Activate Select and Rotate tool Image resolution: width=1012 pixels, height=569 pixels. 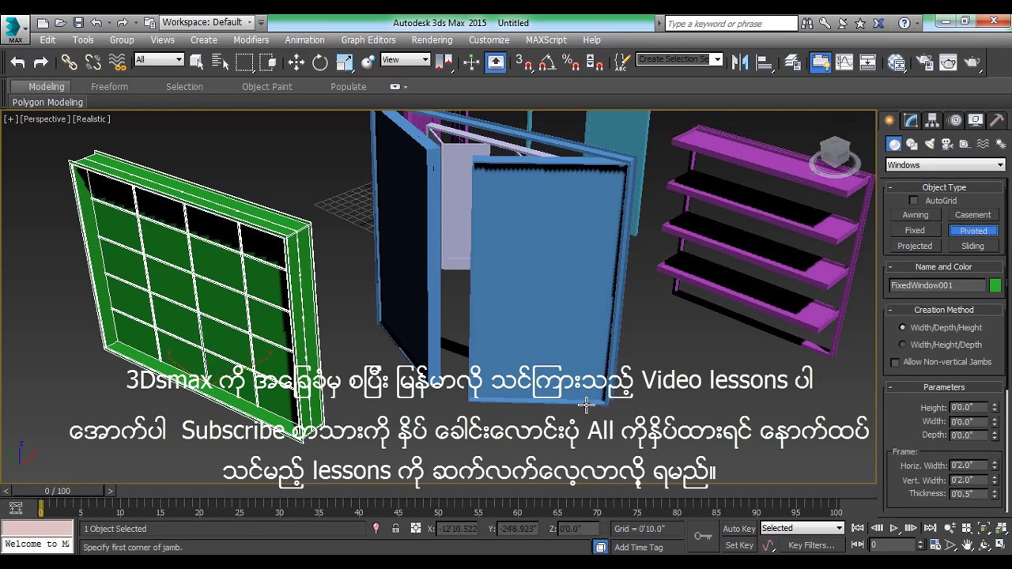pyautogui.click(x=320, y=62)
